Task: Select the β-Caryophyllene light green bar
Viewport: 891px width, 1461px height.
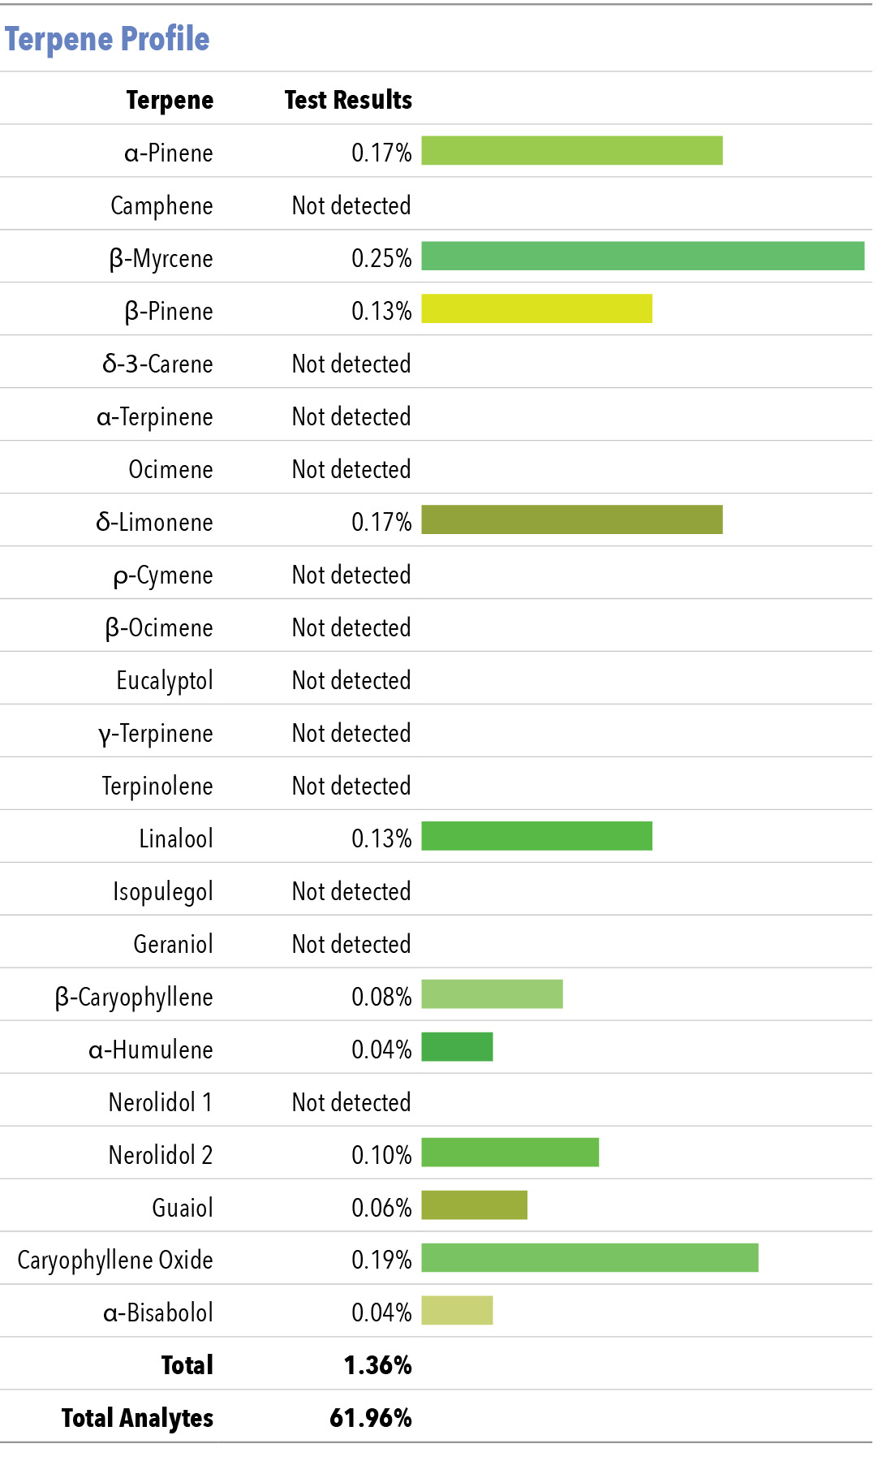Action: pos(493,994)
